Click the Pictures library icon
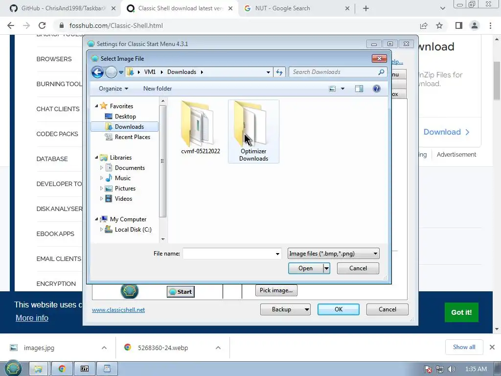 pos(109,188)
